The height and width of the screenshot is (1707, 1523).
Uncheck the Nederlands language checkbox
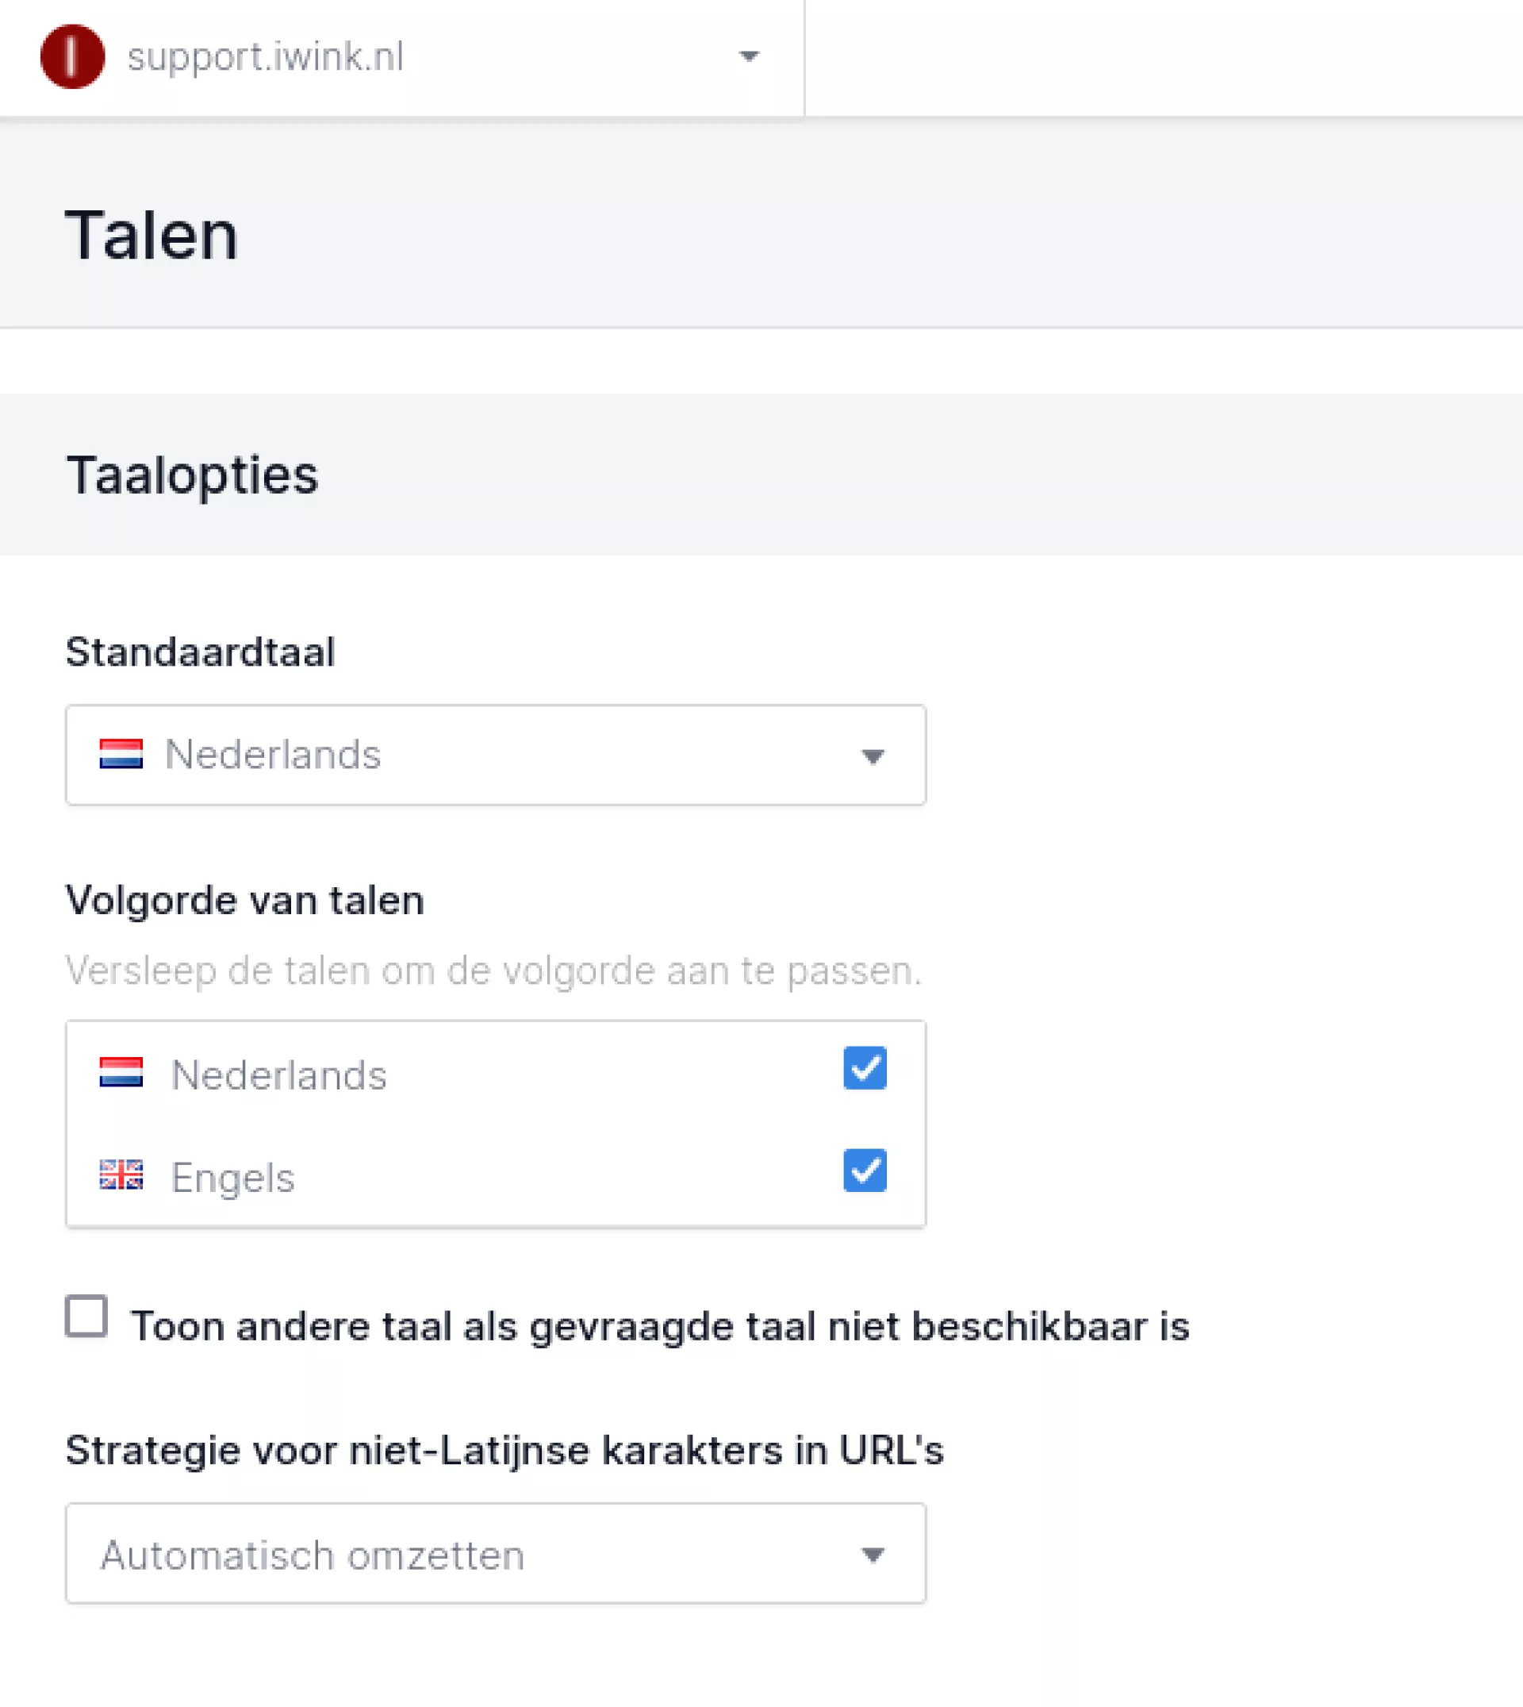pos(865,1068)
